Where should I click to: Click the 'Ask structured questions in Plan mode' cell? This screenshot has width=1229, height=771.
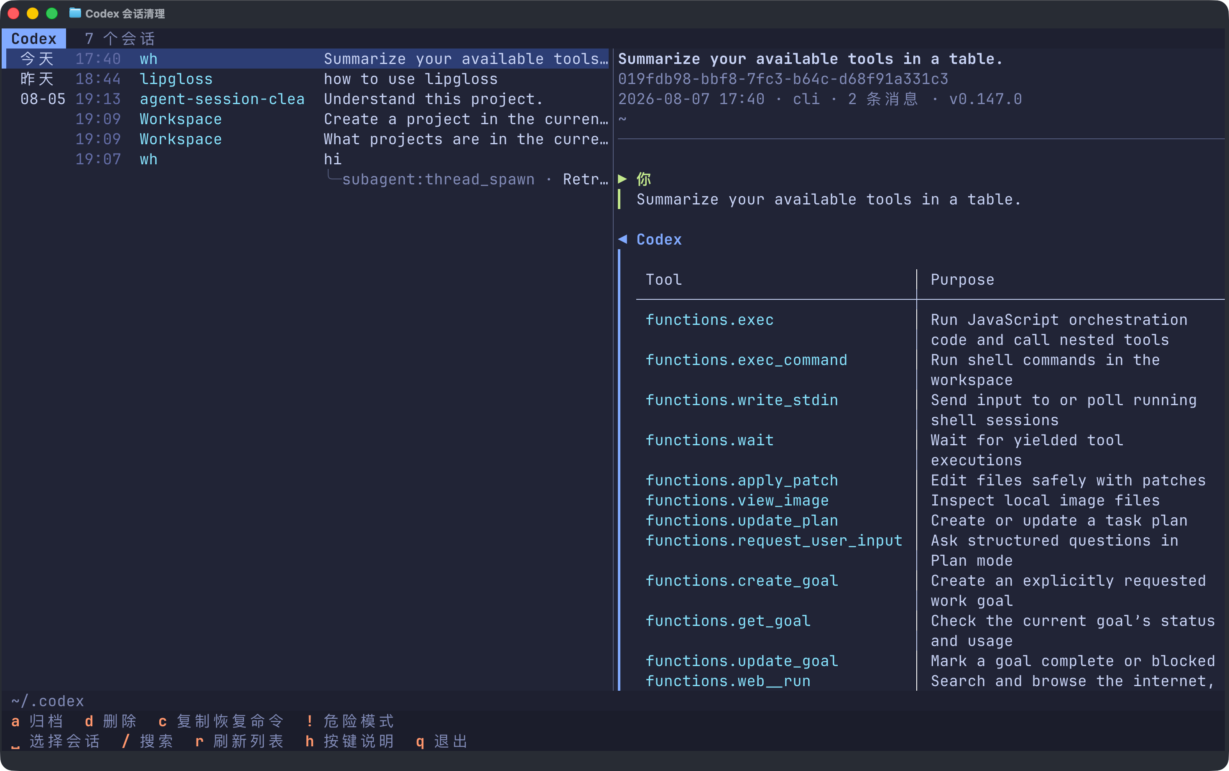pos(1054,551)
